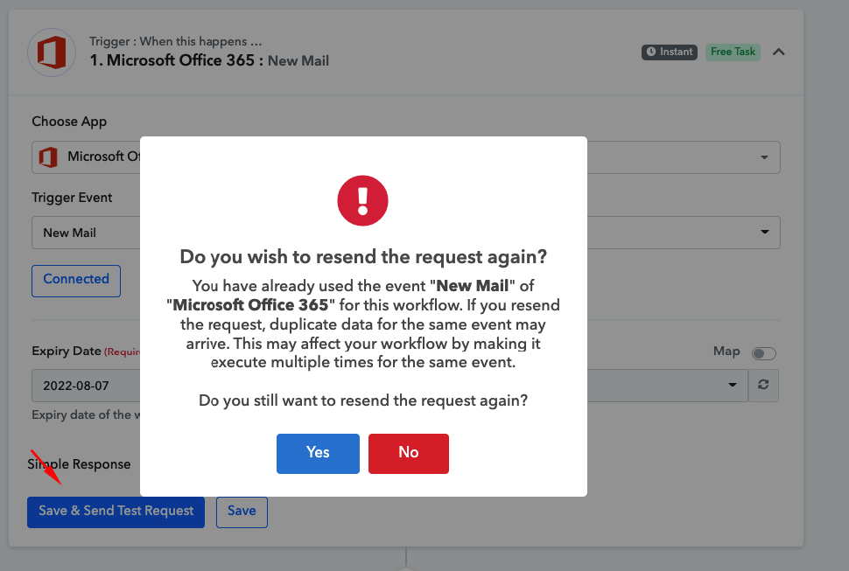Viewport: 849px width, 571px height.
Task: Click Save & Send Test Request button
Action: point(116,512)
